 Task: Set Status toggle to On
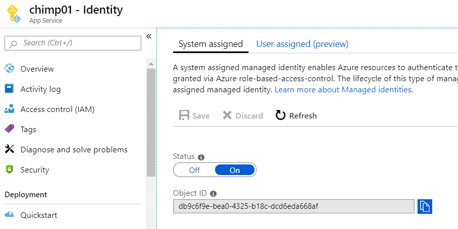[235, 170]
